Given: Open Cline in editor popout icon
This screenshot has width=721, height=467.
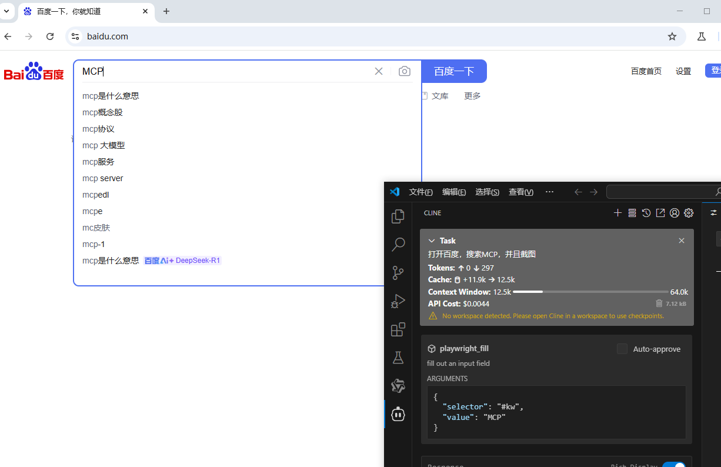Looking at the screenshot, I should coord(660,213).
